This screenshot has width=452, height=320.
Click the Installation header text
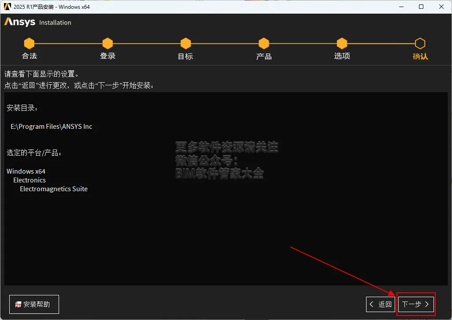55,23
